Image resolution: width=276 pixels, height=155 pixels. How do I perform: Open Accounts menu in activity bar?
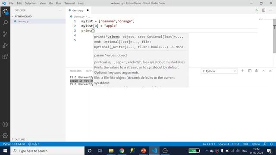tap(5, 124)
